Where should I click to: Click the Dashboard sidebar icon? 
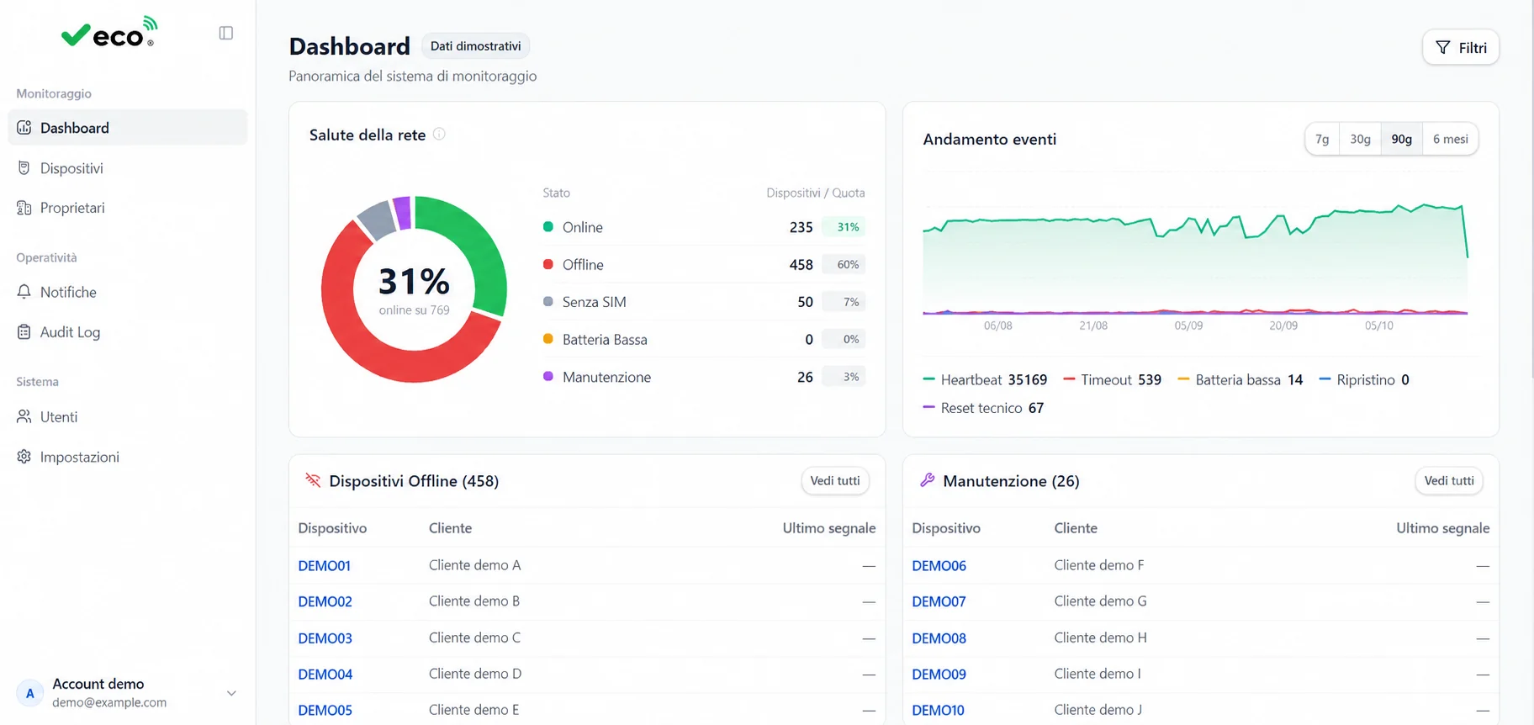[x=24, y=128]
